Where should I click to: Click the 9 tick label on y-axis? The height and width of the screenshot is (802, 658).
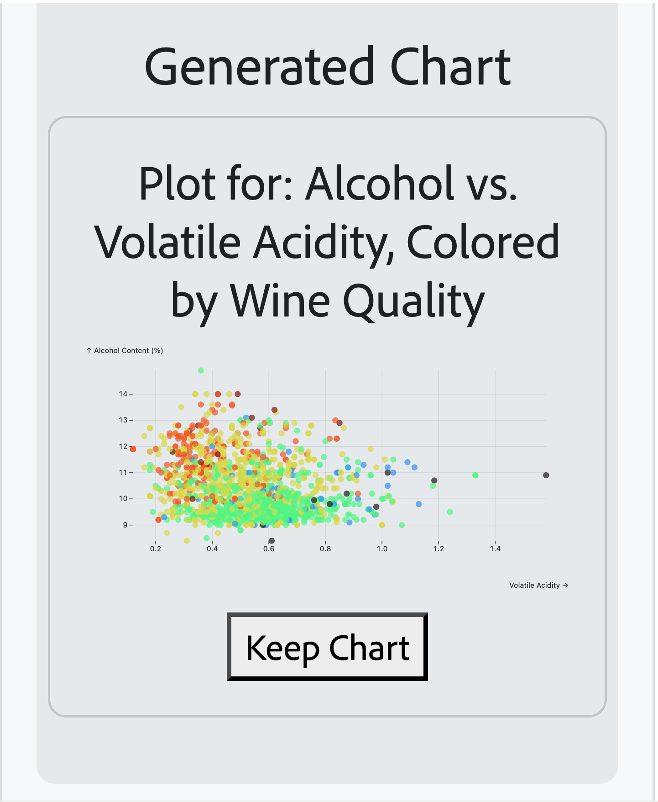[125, 525]
